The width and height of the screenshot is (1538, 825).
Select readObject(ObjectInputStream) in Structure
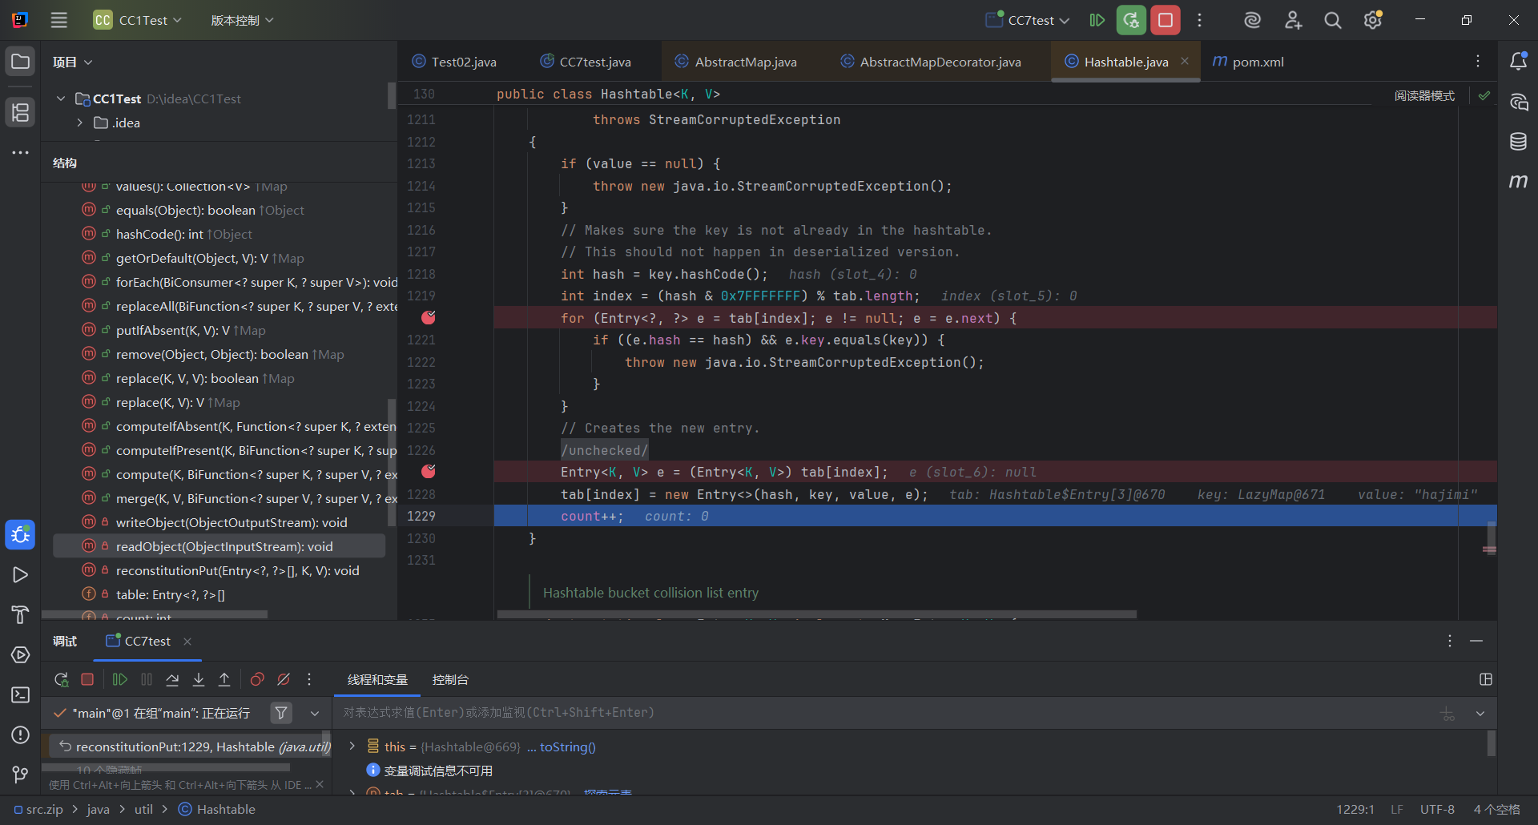(x=219, y=546)
